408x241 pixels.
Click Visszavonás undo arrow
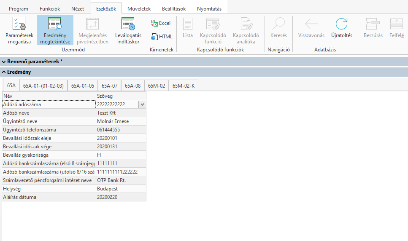(311, 24)
